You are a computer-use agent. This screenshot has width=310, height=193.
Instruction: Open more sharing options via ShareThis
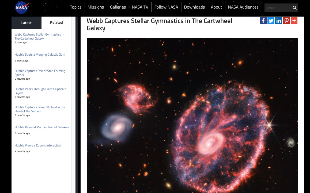click(294, 21)
